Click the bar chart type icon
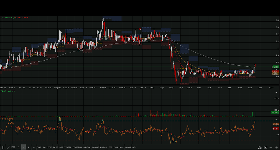The image size is (280, 150). pyautogui.click(x=266, y=147)
